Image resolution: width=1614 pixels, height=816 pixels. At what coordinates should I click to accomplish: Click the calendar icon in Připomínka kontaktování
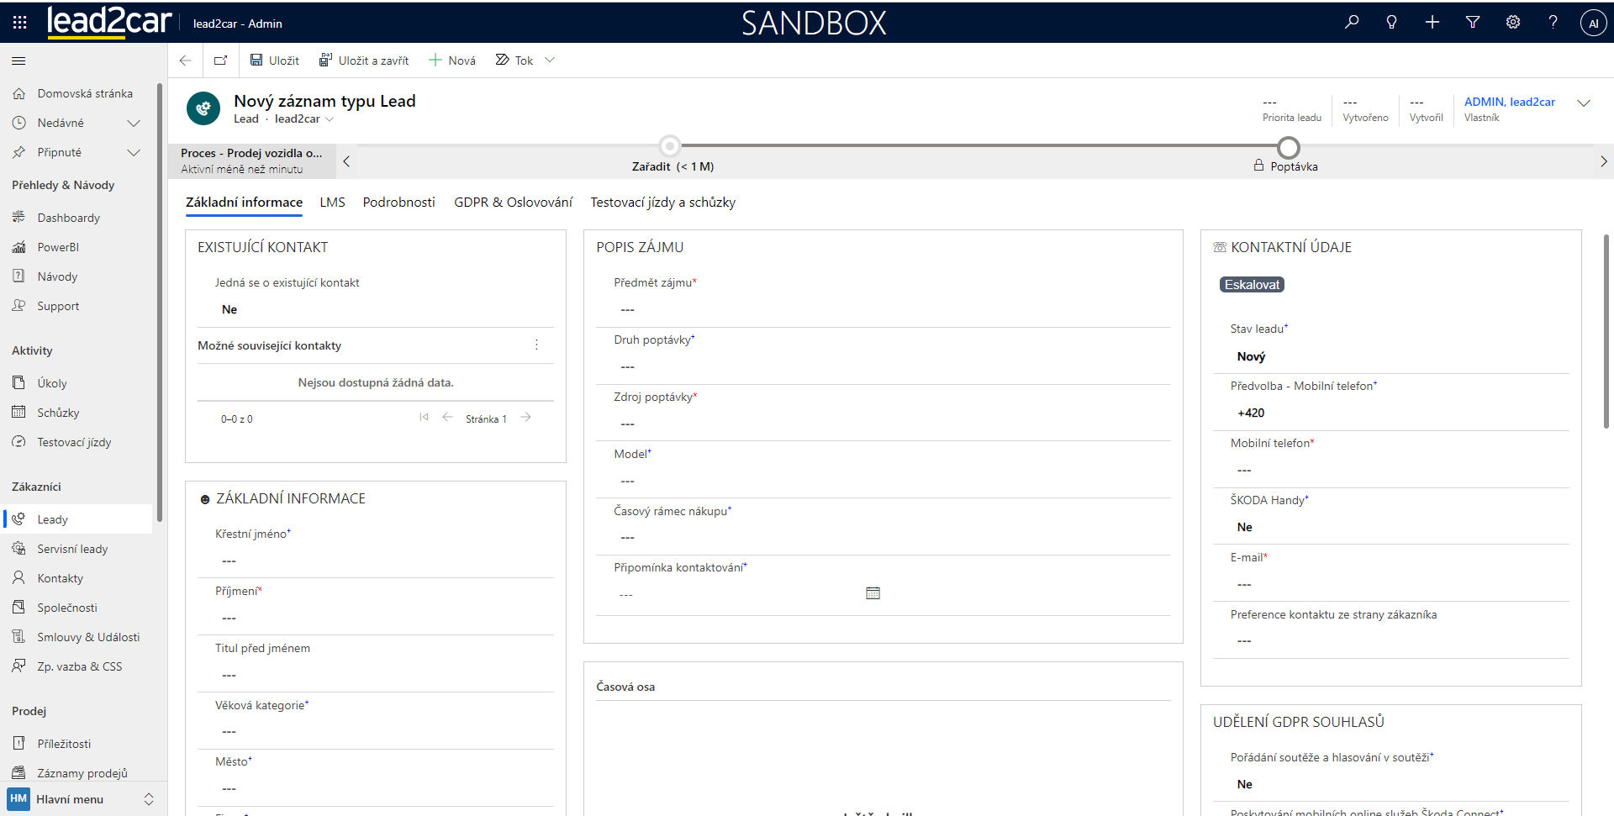pos(873,593)
